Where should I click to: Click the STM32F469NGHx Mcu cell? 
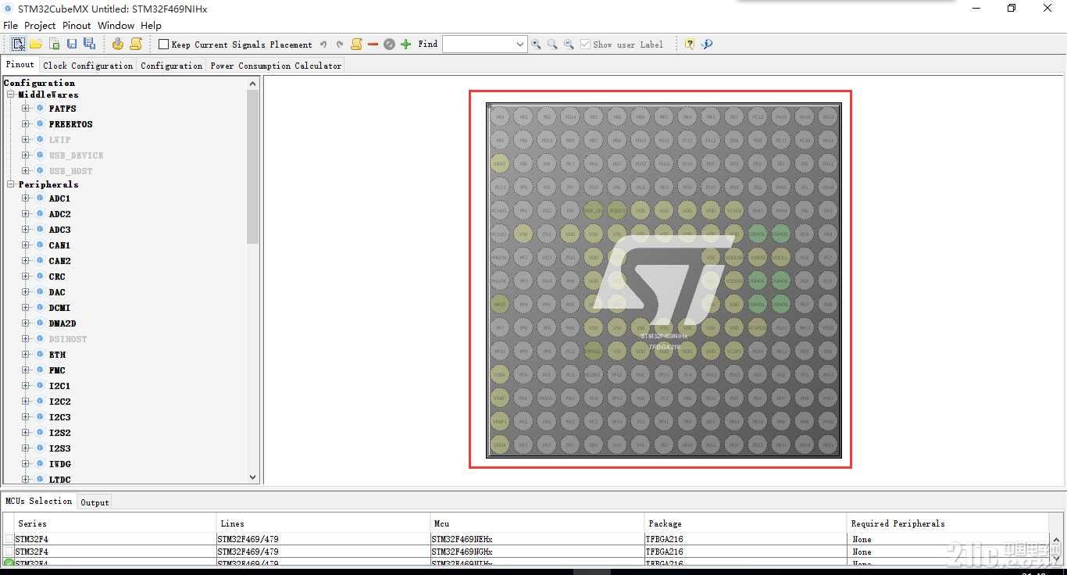coord(537,552)
